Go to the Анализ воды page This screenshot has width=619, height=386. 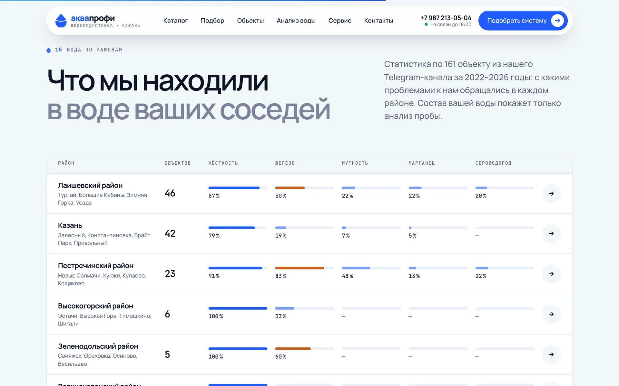tap(296, 21)
